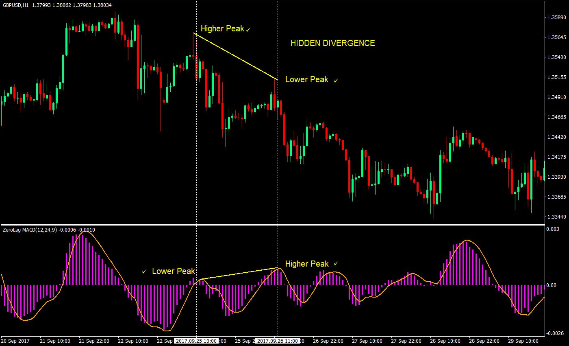Click price level 1.35400 on the axis

tap(557, 57)
